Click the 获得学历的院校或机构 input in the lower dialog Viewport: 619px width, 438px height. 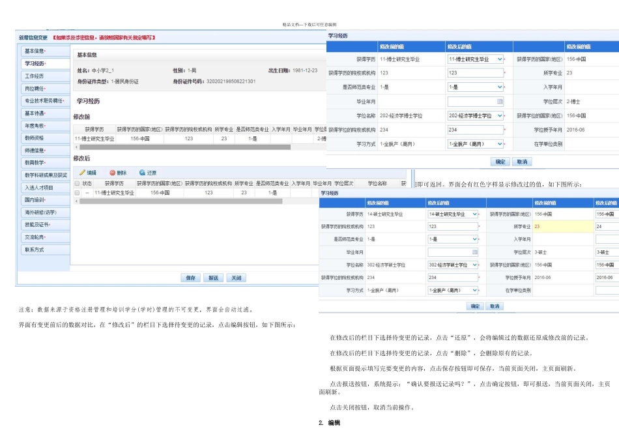pos(453,227)
